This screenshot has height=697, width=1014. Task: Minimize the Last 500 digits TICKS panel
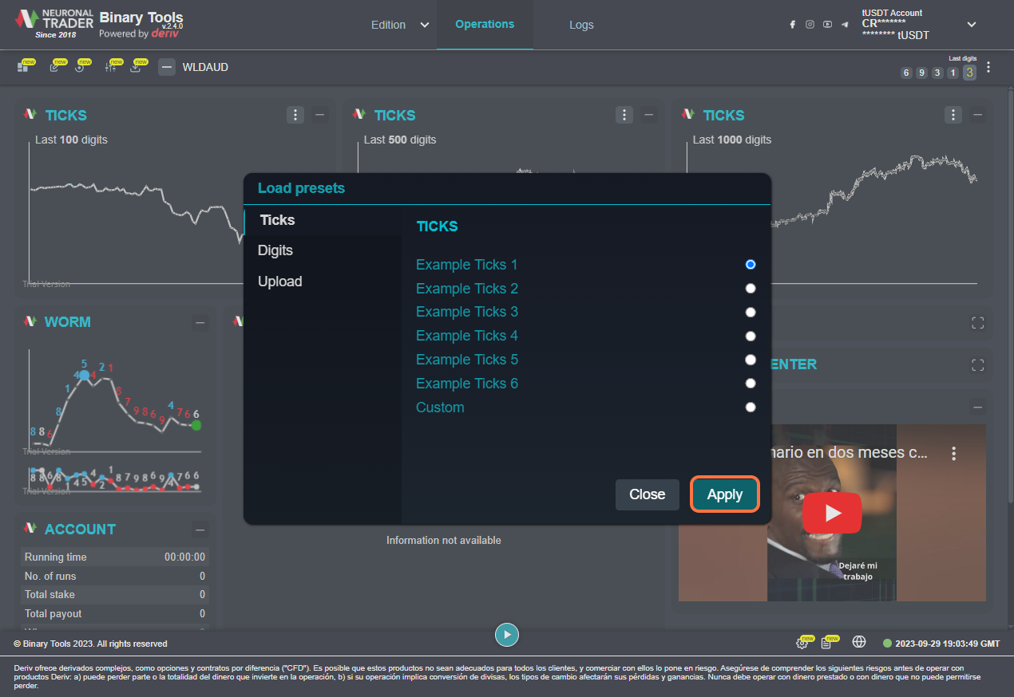click(x=649, y=115)
